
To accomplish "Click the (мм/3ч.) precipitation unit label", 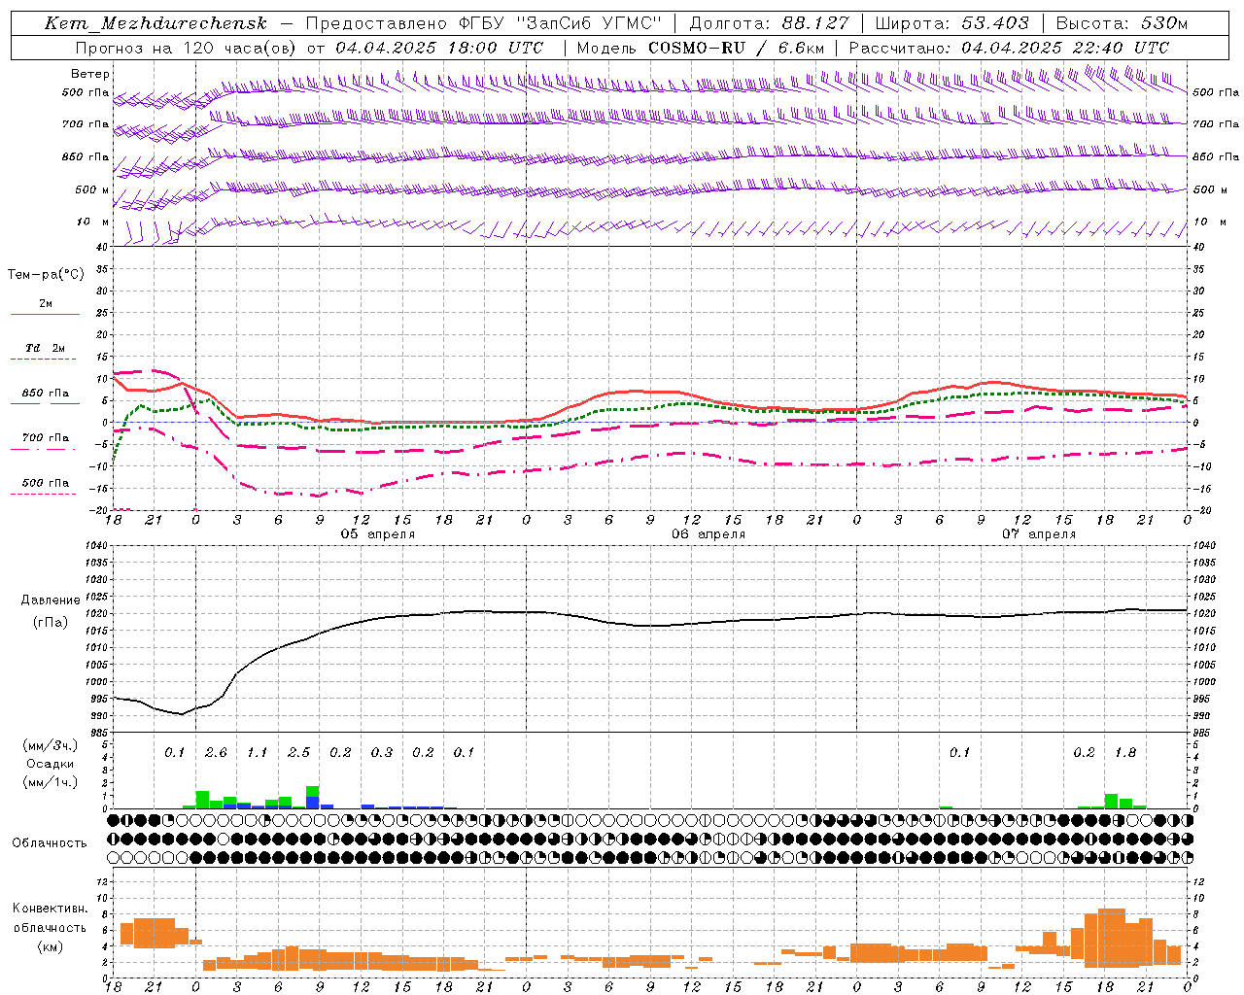I will tap(50, 745).
